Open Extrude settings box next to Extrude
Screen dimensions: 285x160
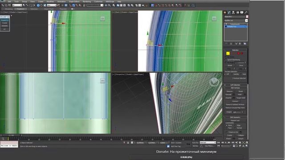(234, 95)
